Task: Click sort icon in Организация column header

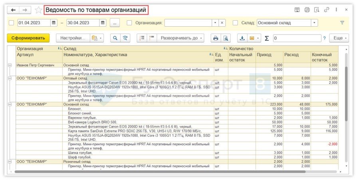Action: coord(60,48)
